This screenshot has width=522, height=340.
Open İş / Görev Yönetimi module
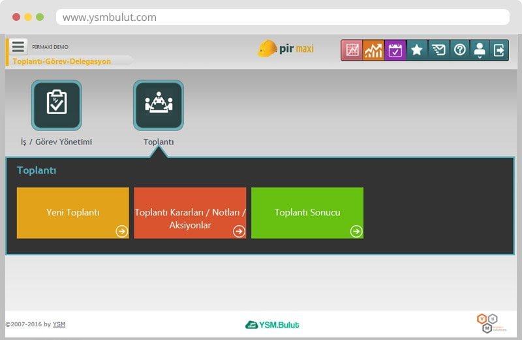(57, 106)
